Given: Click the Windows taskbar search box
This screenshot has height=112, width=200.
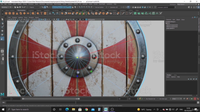Looking at the screenshot, I should click(x=28, y=109).
